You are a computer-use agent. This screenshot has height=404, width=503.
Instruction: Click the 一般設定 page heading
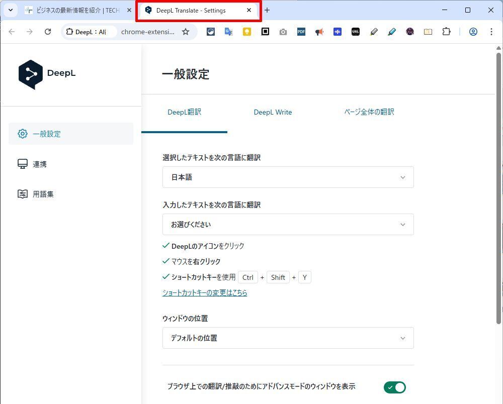coord(186,74)
